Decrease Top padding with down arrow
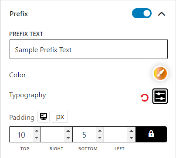 click(37, 138)
